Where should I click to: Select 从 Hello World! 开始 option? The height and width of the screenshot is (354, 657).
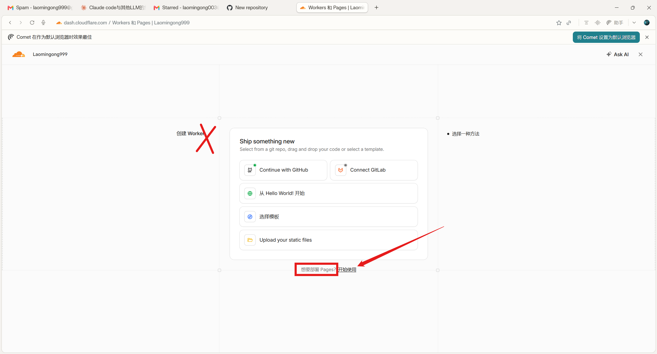pos(328,193)
